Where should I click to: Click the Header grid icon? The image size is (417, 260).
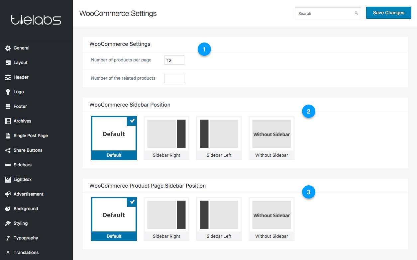pyautogui.click(x=8, y=77)
